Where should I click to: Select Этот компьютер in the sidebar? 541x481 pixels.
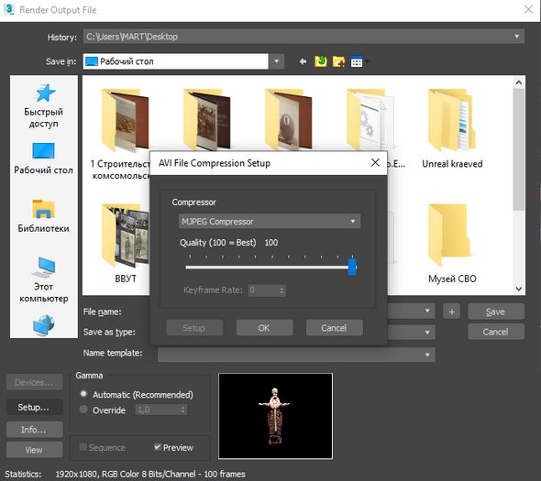(x=44, y=280)
